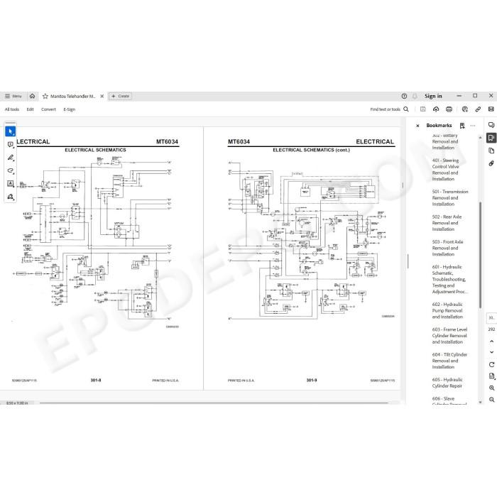Star the Manitou Telehandler document

point(45,96)
